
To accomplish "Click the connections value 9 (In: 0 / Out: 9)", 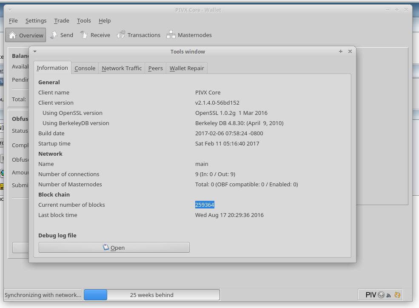I will coord(215,174).
